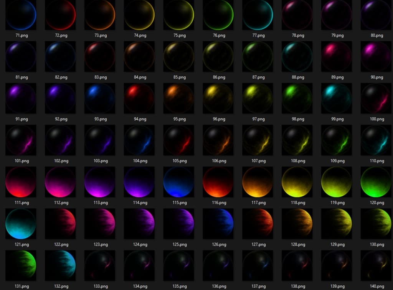Select the label 86.png
This screenshot has height=290, width=393.
(x=219, y=77)
